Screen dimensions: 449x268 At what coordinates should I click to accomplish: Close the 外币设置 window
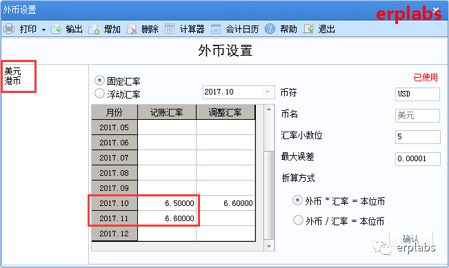click(437, 10)
